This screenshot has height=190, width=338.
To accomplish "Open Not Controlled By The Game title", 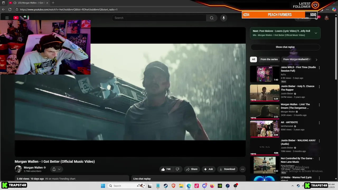I will [x=297, y=160].
